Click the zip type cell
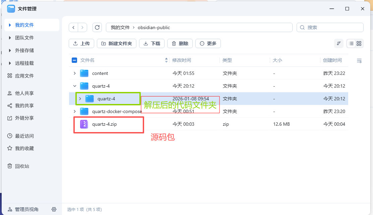 [226, 124]
